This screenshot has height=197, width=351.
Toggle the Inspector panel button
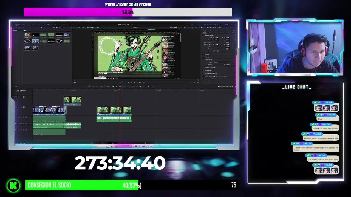point(228,25)
